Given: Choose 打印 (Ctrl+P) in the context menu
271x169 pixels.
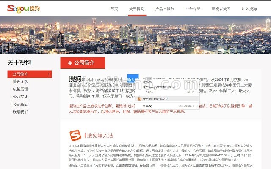Looking at the screenshot, I should (167, 92).
